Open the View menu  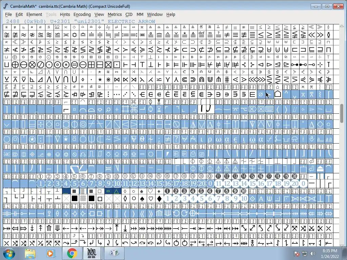tap(99, 14)
